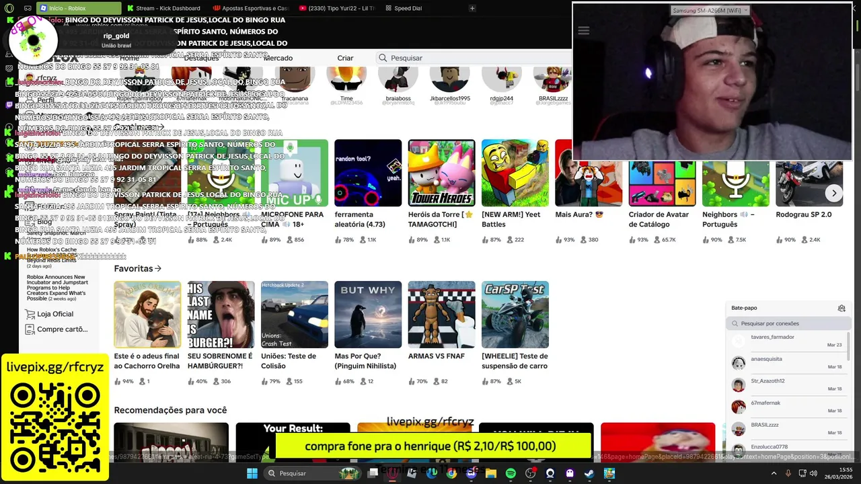Open a new browser tab with plus
861x484 pixels.
click(472, 8)
